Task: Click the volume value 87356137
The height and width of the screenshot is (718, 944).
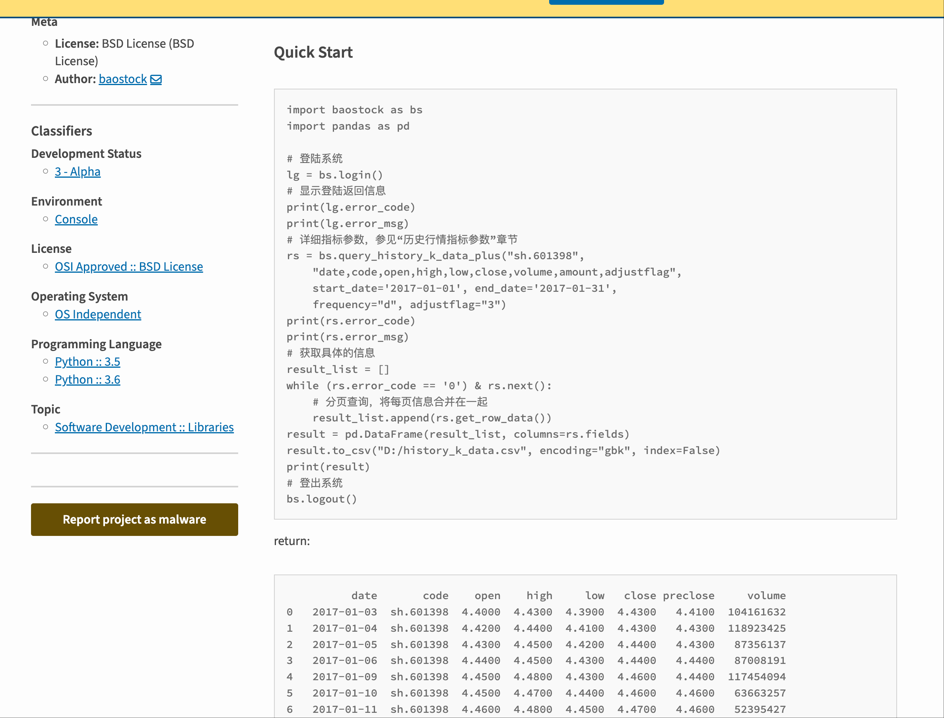Action: pyautogui.click(x=760, y=644)
